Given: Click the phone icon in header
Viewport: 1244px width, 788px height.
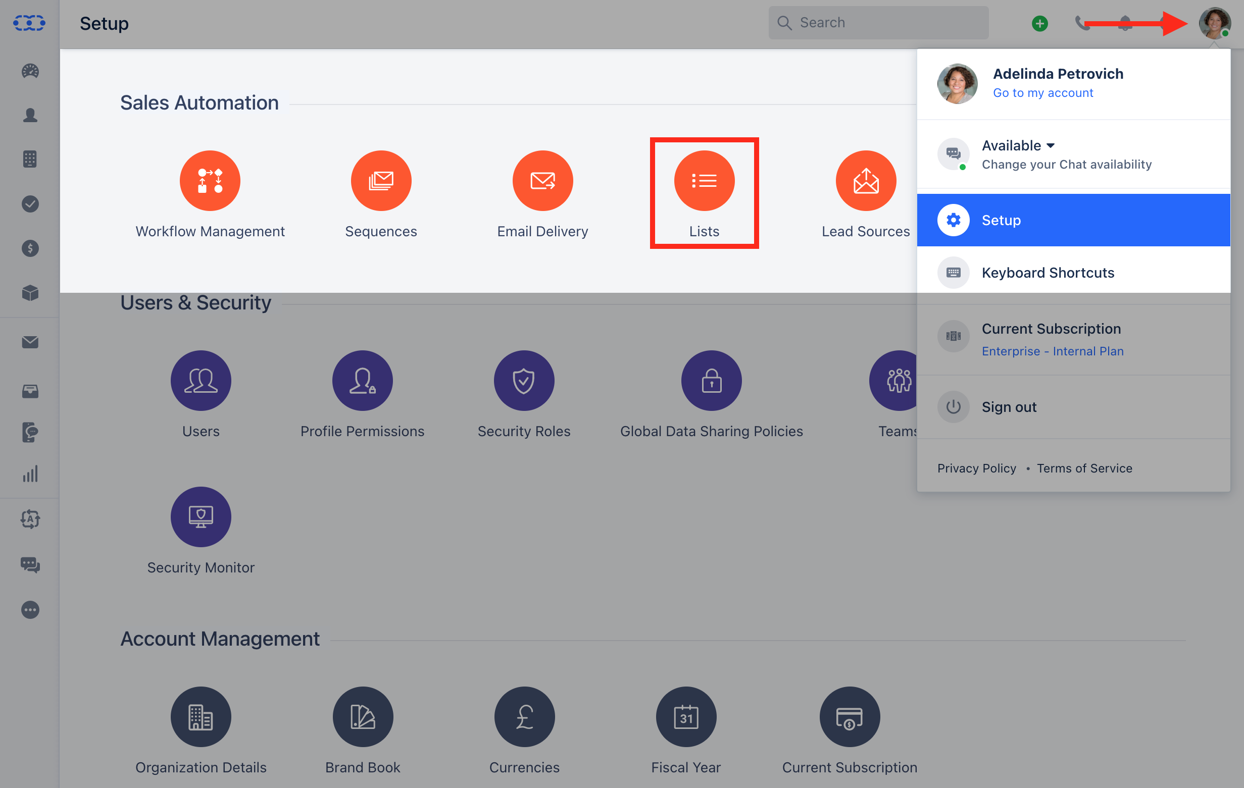Looking at the screenshot, I should coord(1082,23).
